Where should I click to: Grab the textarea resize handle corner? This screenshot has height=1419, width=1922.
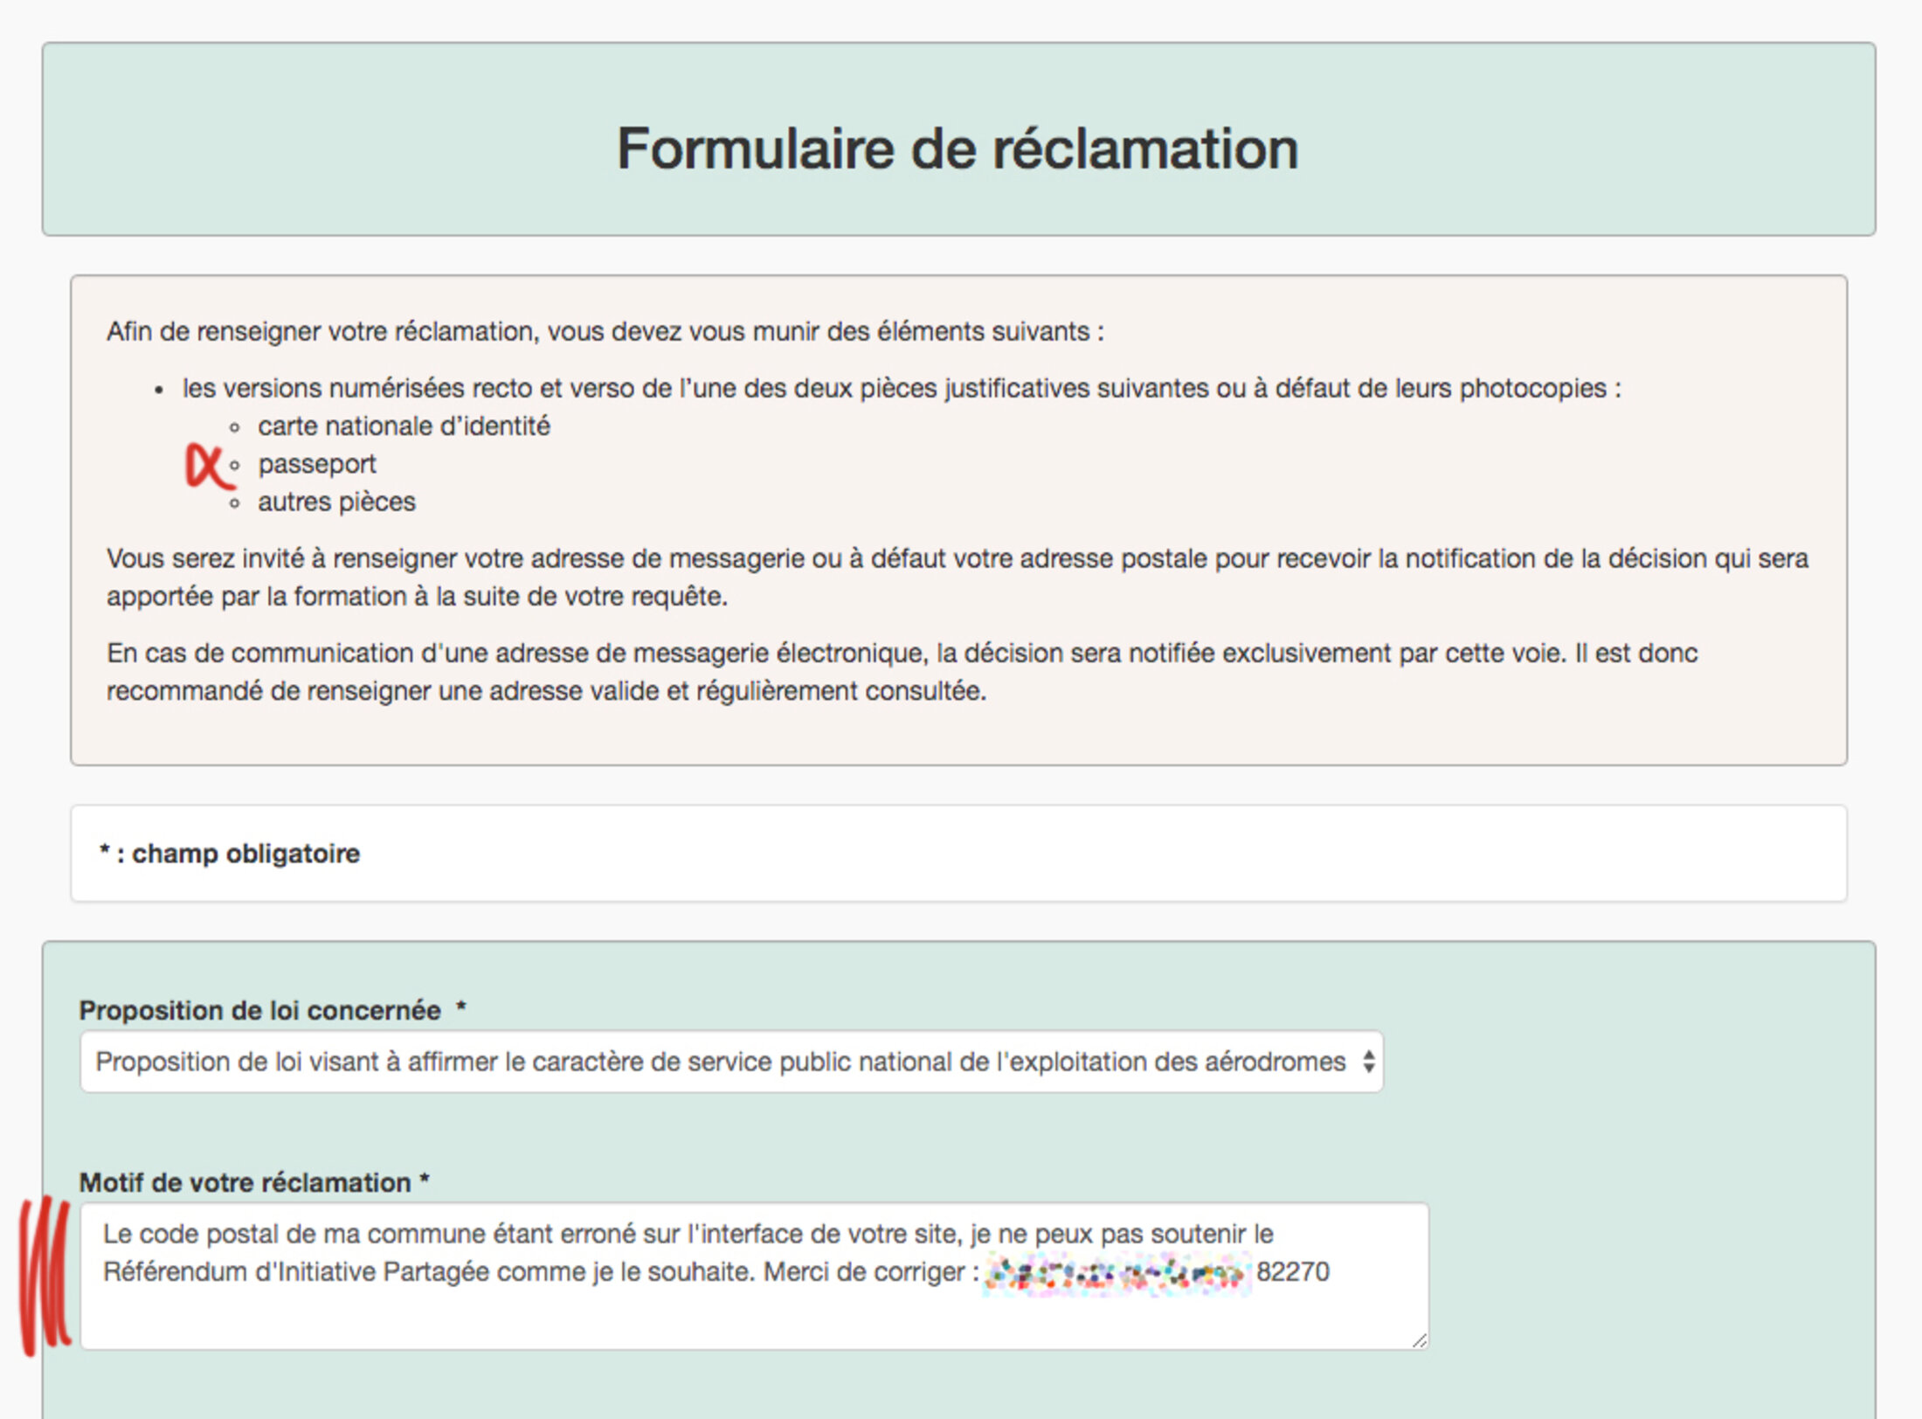tap(1420, 1340)
